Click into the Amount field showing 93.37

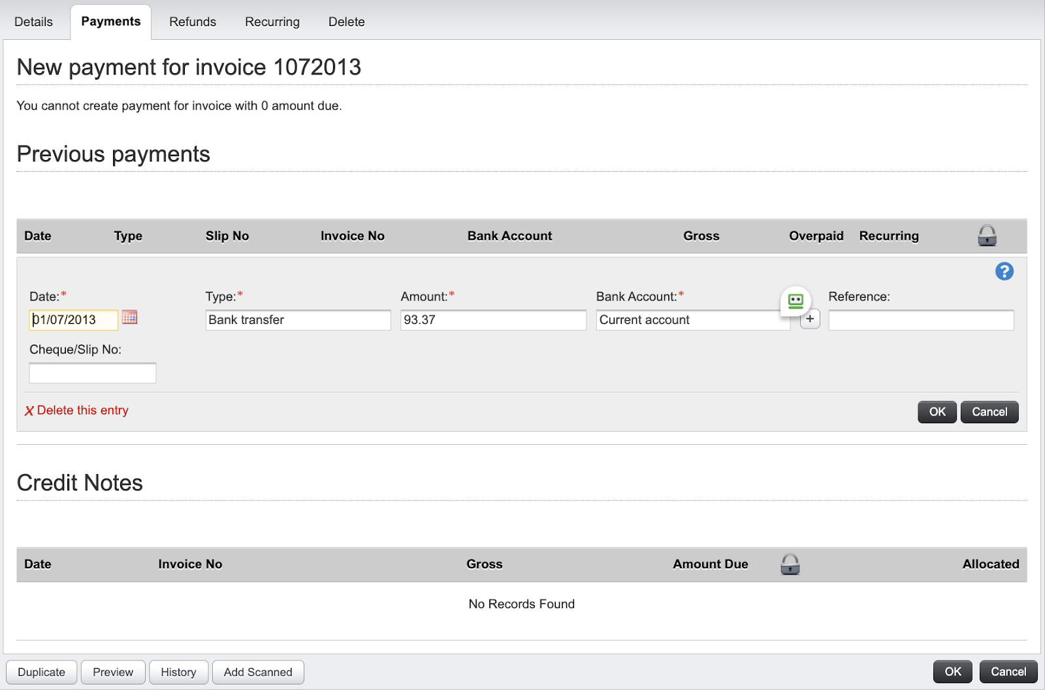[x=493, y=320]
